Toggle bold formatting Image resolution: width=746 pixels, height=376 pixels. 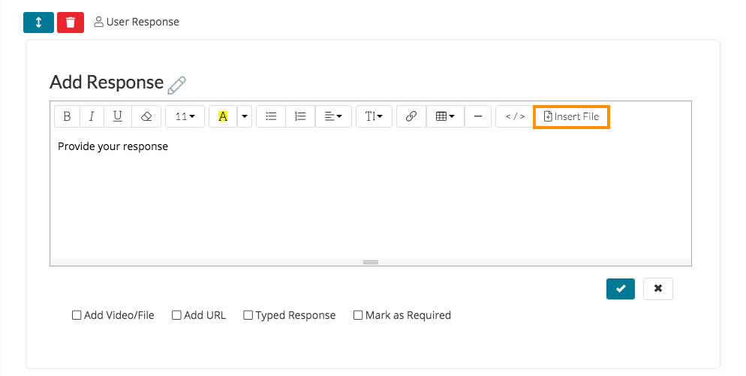pos(67,116)
